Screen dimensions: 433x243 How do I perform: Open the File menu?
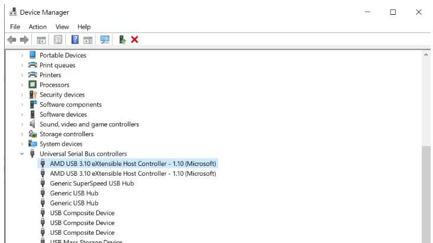tap(15, 27)
